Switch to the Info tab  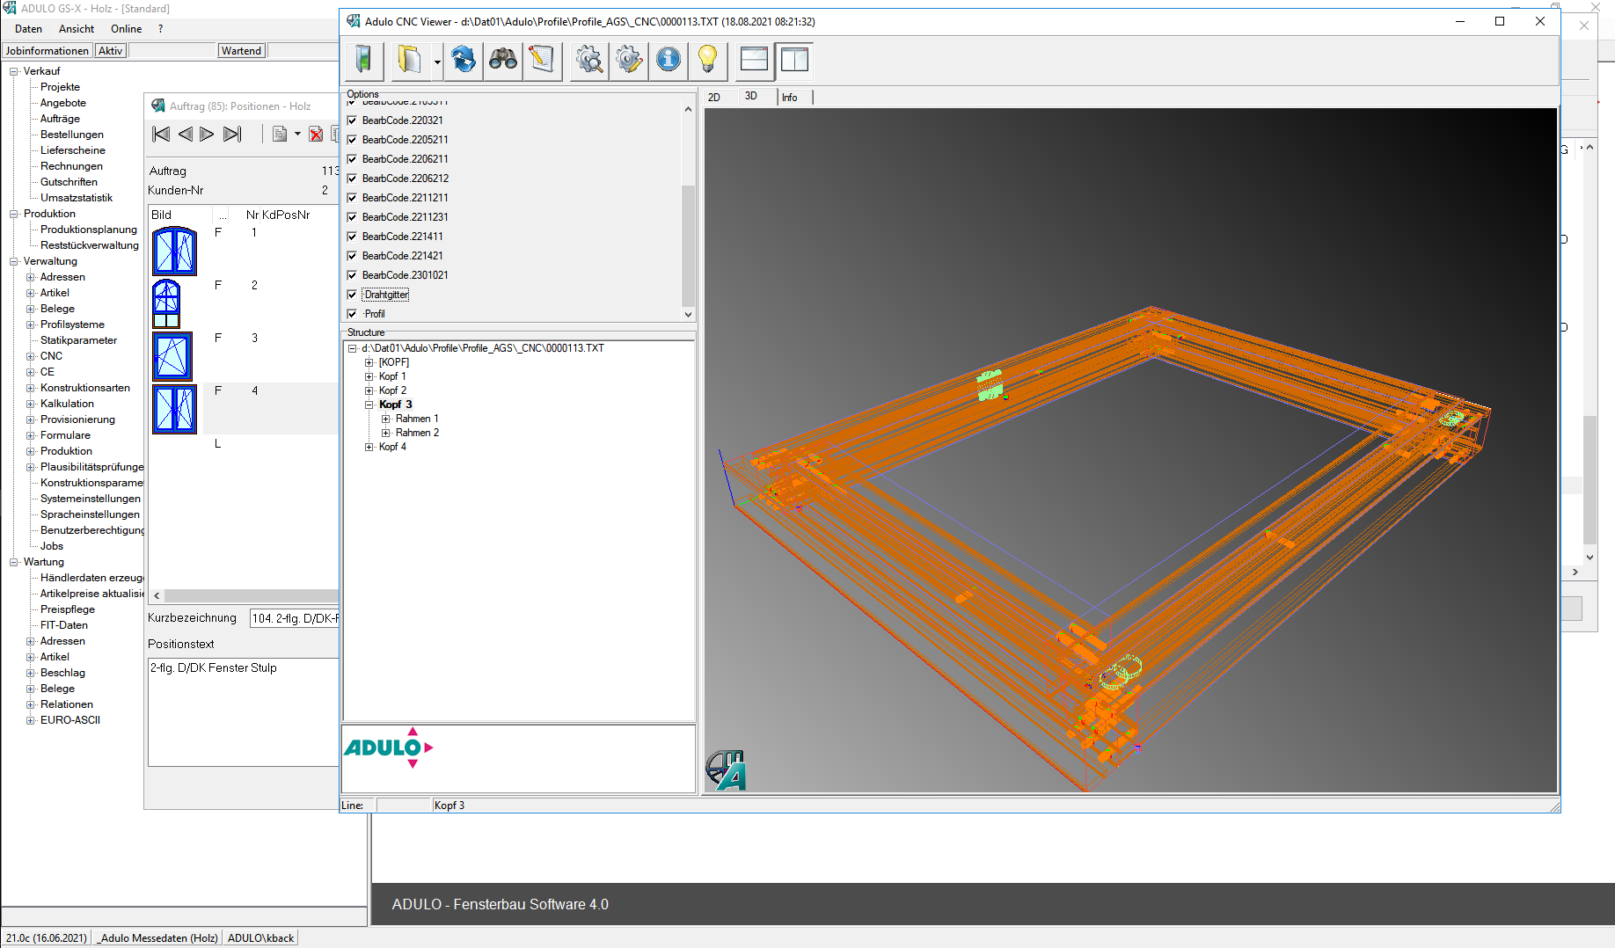point(790,98)
